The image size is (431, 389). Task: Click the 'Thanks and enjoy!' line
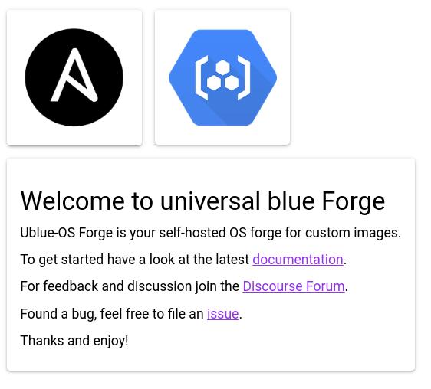74,341
